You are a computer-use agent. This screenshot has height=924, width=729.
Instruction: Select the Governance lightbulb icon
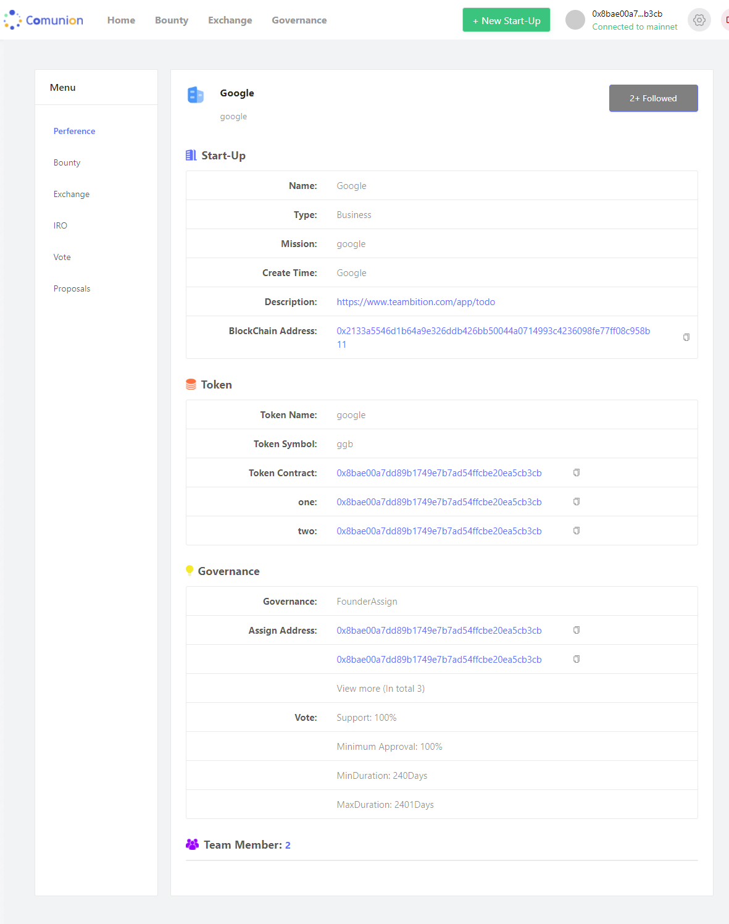click(190, 570)
